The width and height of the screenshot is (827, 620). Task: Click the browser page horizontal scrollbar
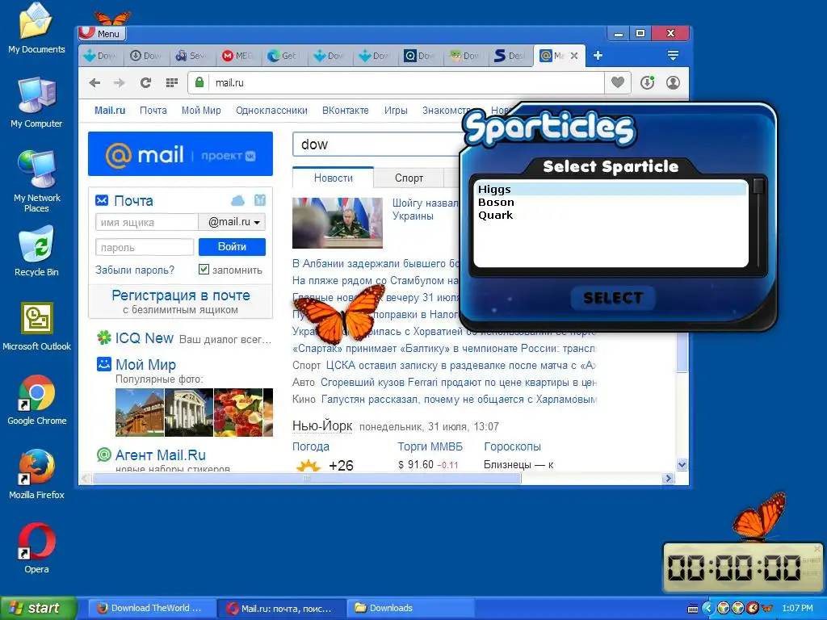pos(306,478)
